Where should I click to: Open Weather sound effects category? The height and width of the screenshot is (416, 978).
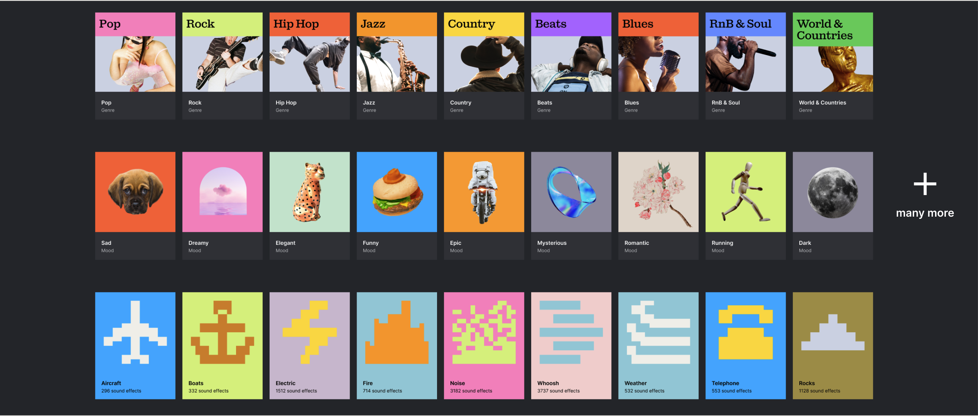click(x=658, y=345)
